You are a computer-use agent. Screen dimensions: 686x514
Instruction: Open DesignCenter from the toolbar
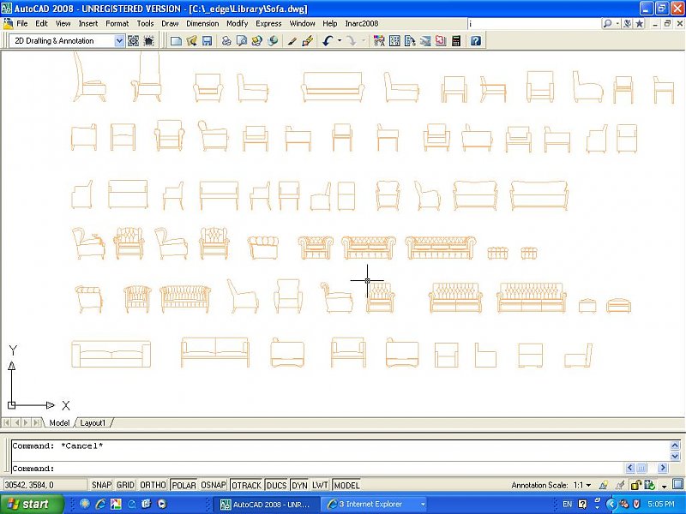(394, 41)
